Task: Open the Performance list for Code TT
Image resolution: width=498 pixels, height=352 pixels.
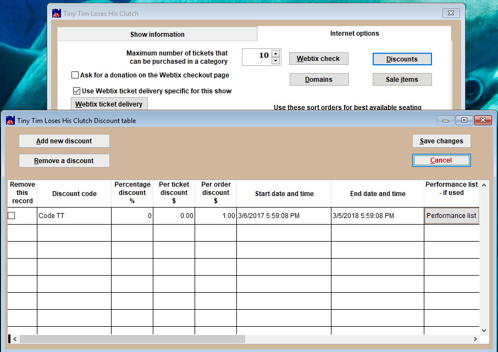Action: coord(451,216)
